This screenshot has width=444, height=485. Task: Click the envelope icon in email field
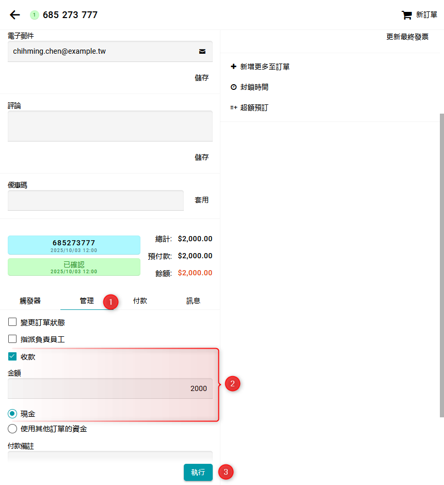coord(202,52)
